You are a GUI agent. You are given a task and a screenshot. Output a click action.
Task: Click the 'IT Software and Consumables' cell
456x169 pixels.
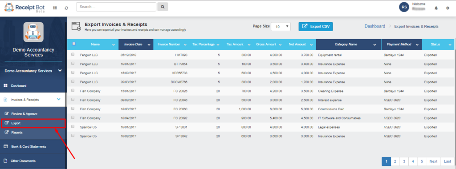(x=339, y=118)
